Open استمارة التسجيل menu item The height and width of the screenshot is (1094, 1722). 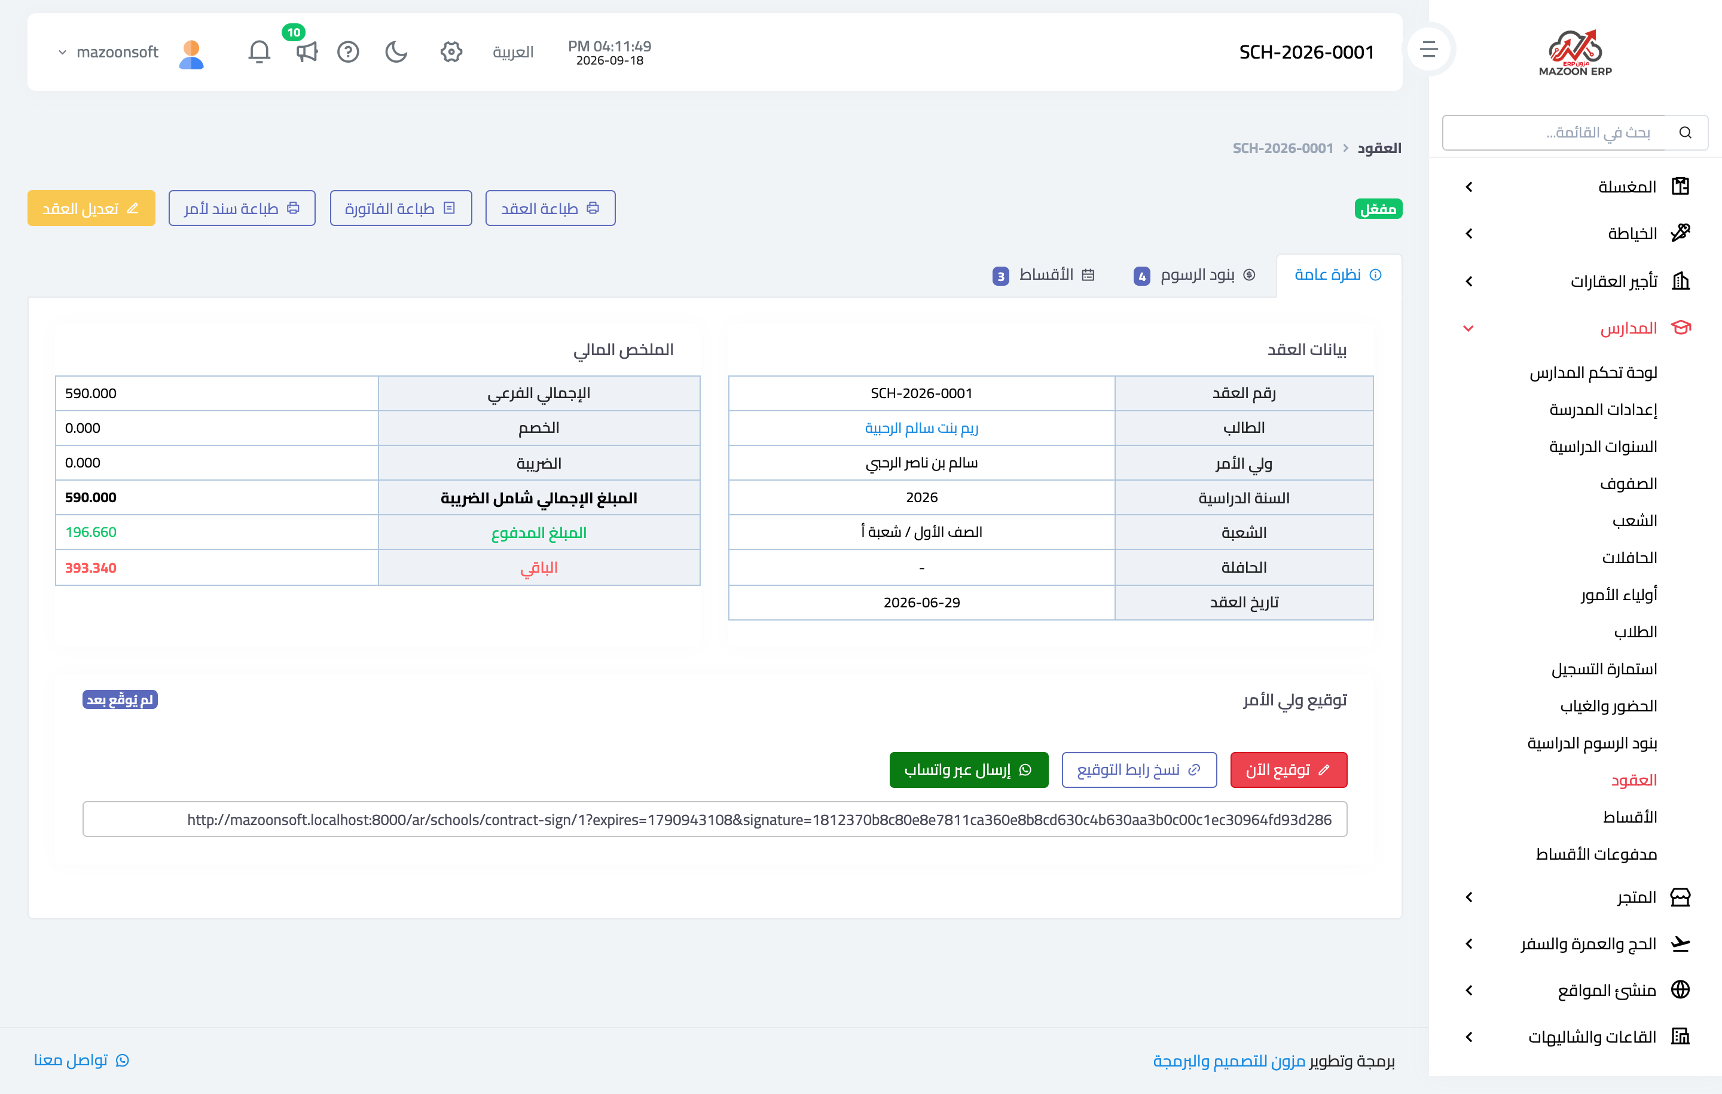click(x=1603, y=668)
